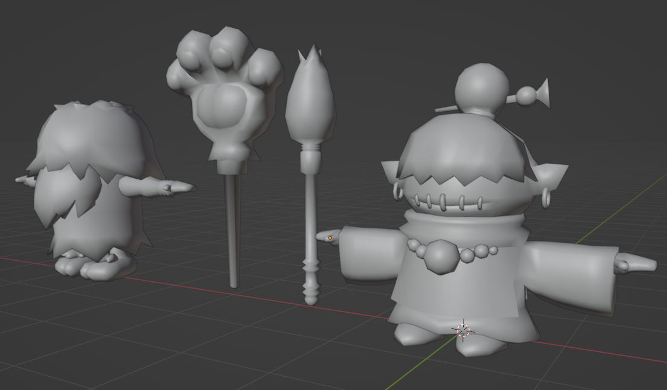Click the 3D cursor crosshair near the robe's hem
Image resolution: width=667 pixels, height=390 pixels.
[463, 330]
